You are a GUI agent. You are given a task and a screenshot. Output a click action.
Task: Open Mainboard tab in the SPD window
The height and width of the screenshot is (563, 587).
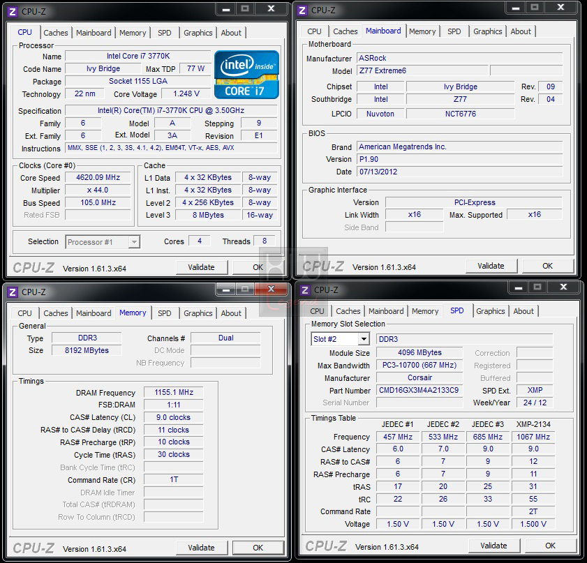coord(386,311)
